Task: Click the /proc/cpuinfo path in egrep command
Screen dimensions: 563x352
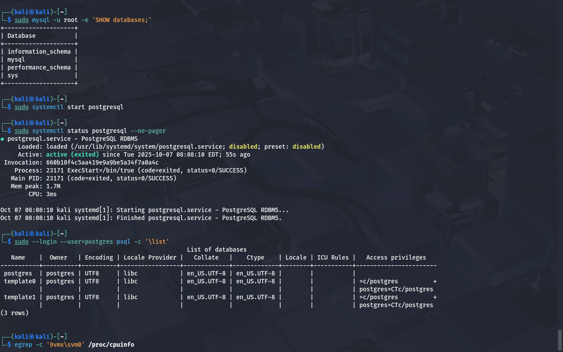Action: point(111,345)
